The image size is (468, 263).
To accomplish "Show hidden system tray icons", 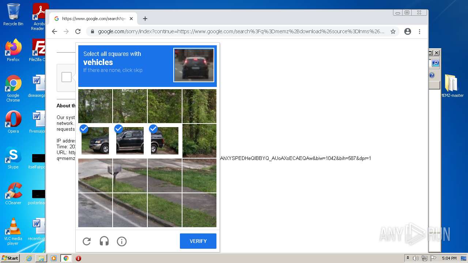I will click(x=408, y=258).
